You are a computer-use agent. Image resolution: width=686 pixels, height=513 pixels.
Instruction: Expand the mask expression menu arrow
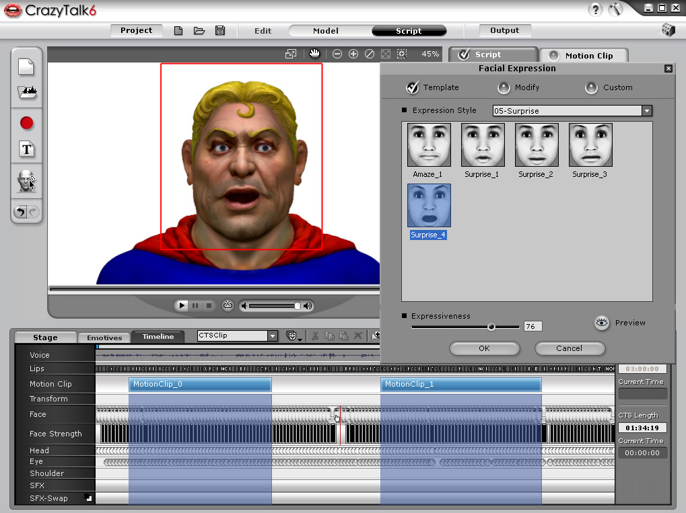point(300,340)
